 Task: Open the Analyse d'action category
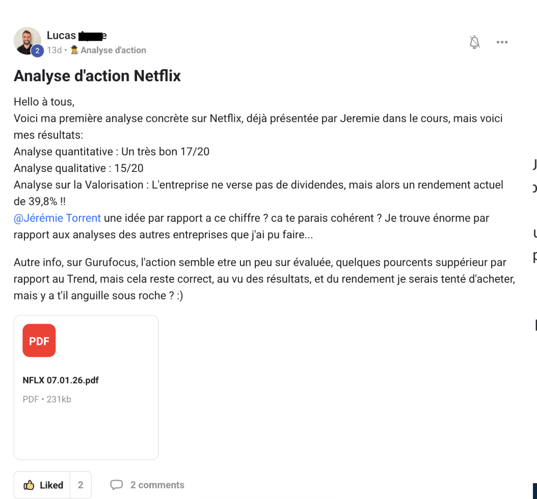113,50
